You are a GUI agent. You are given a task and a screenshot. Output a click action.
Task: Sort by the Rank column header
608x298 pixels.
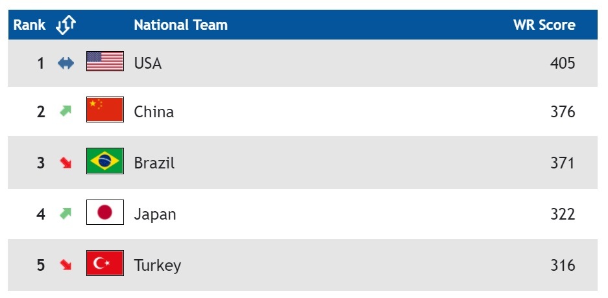(30, 25)
